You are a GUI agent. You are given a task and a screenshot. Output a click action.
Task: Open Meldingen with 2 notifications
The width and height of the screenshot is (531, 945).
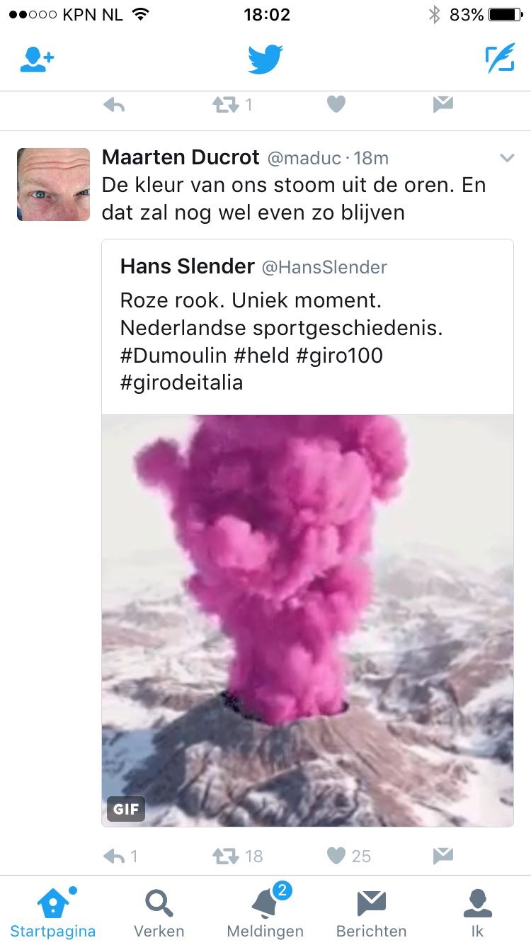pos(265,912)
